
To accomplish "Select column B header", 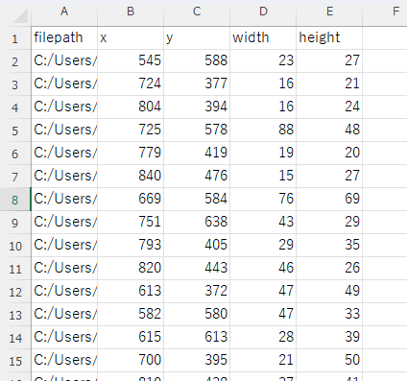I will (131, 12).
